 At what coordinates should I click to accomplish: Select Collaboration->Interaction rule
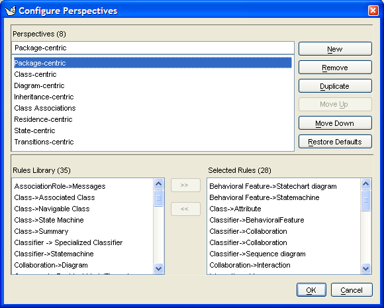[284, 265]
